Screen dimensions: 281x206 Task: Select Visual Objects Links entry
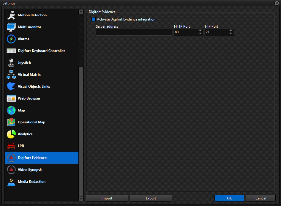point(42,87)
